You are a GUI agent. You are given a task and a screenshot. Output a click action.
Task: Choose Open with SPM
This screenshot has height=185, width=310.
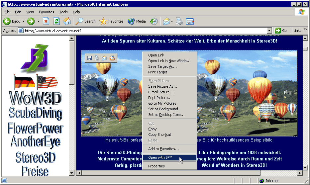pyautogui.click(x=170, y=157)
